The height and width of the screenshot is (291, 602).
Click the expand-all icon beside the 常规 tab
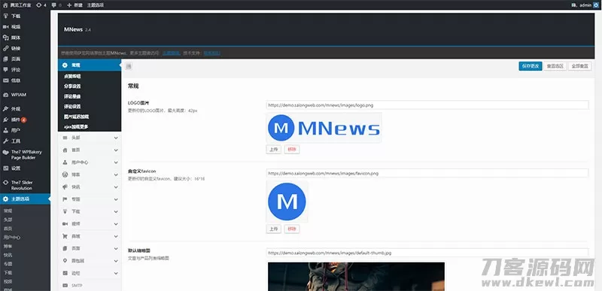click(129, 66)
